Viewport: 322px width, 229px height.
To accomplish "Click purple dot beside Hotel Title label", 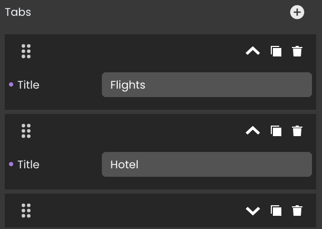I will click(x=11, y=164).
